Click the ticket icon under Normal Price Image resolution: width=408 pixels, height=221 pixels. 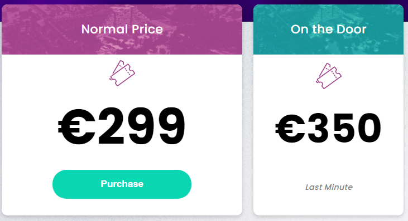click(x=122, y=73)
